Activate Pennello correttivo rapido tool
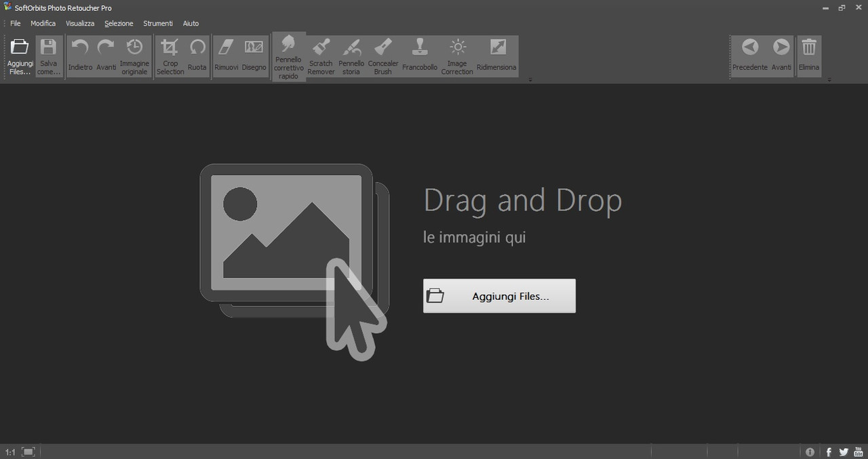The width and height of the screenshot is (868, 459). 289,56
